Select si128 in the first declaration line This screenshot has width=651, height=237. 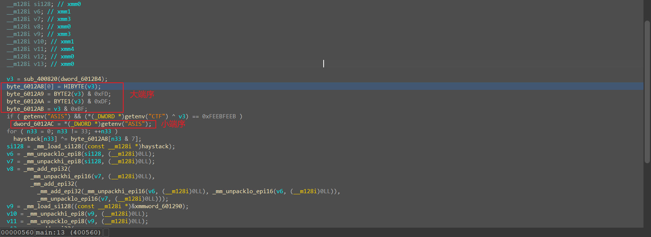[x=42, y=4]
